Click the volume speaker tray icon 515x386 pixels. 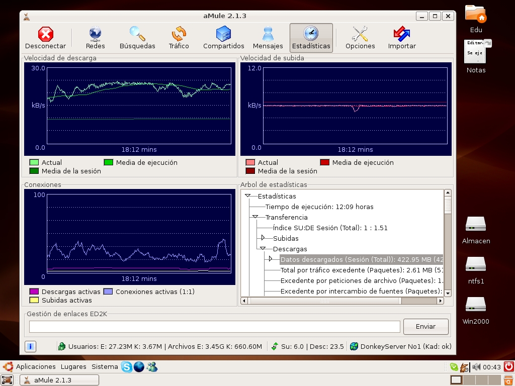[x=476, y=366]
